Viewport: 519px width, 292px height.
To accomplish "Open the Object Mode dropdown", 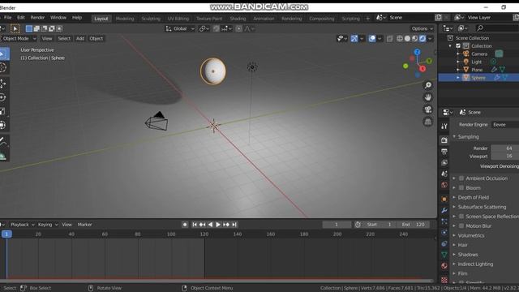I will (19, 38).
